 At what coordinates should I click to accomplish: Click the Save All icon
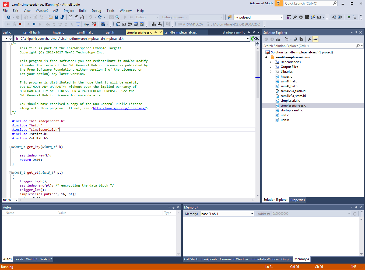tap(62, 17)
